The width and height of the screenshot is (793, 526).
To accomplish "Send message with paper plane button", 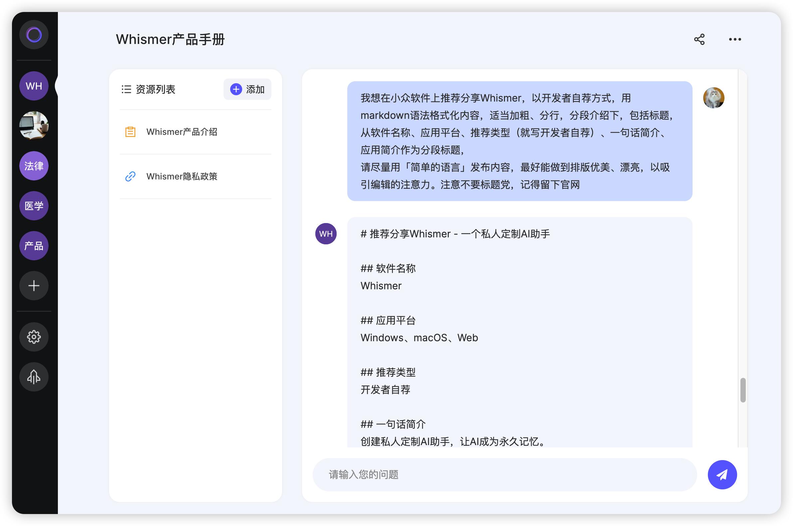I will point(722,474).
